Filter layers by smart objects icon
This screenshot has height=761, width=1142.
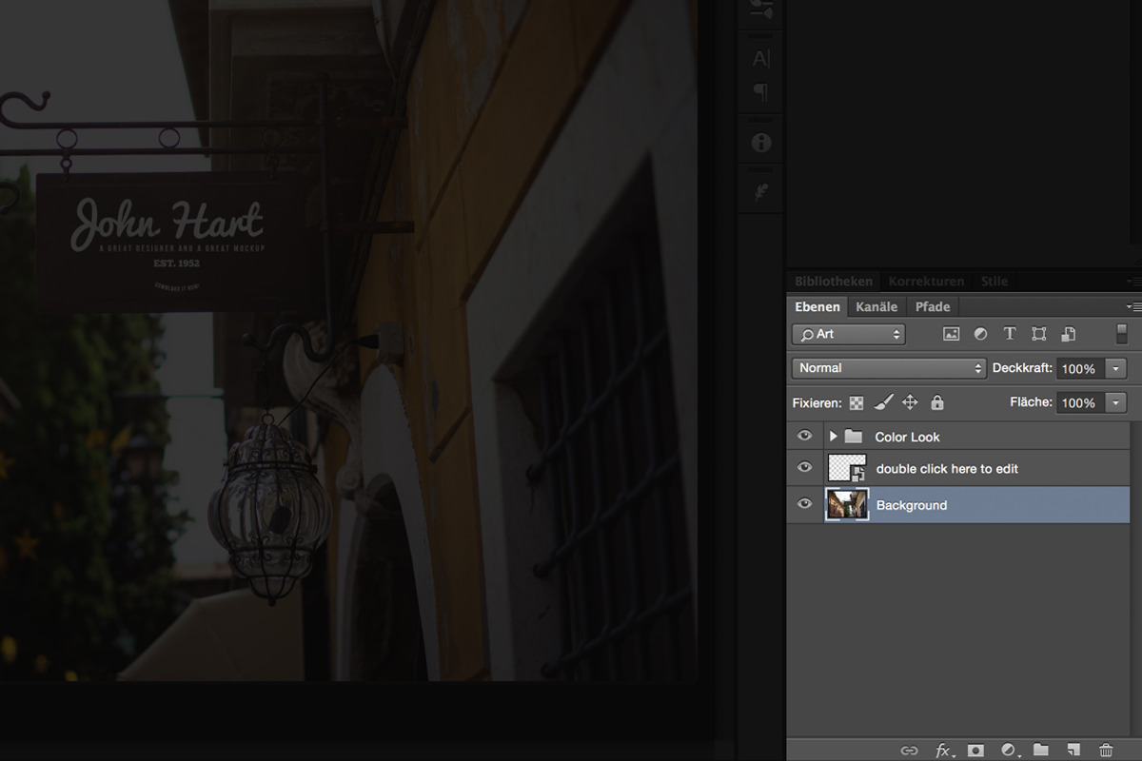pyautogui.click(x=1069, y=334)
